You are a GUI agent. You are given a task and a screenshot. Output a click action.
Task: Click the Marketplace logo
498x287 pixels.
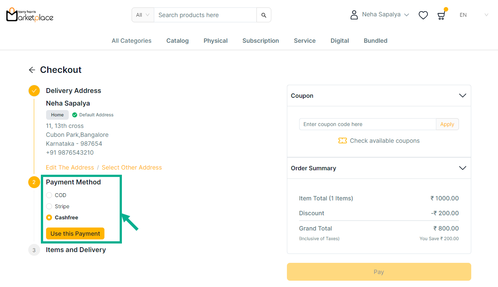point(30,15)
